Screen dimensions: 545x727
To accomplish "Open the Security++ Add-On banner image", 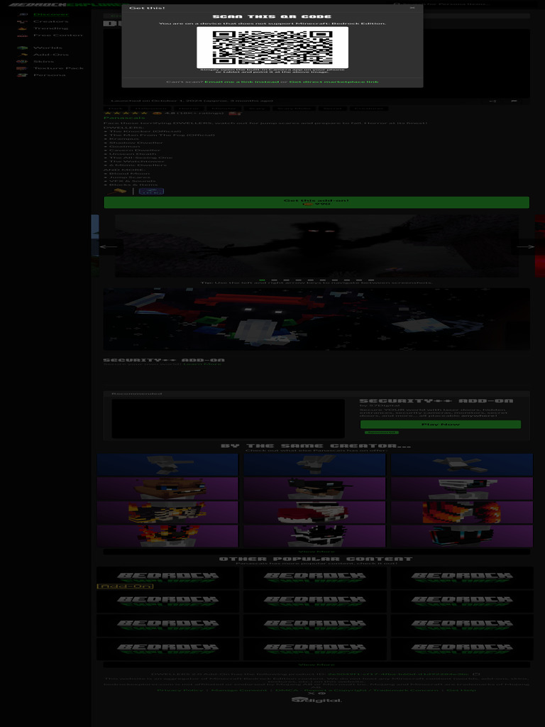I will (x=316, y=319).
